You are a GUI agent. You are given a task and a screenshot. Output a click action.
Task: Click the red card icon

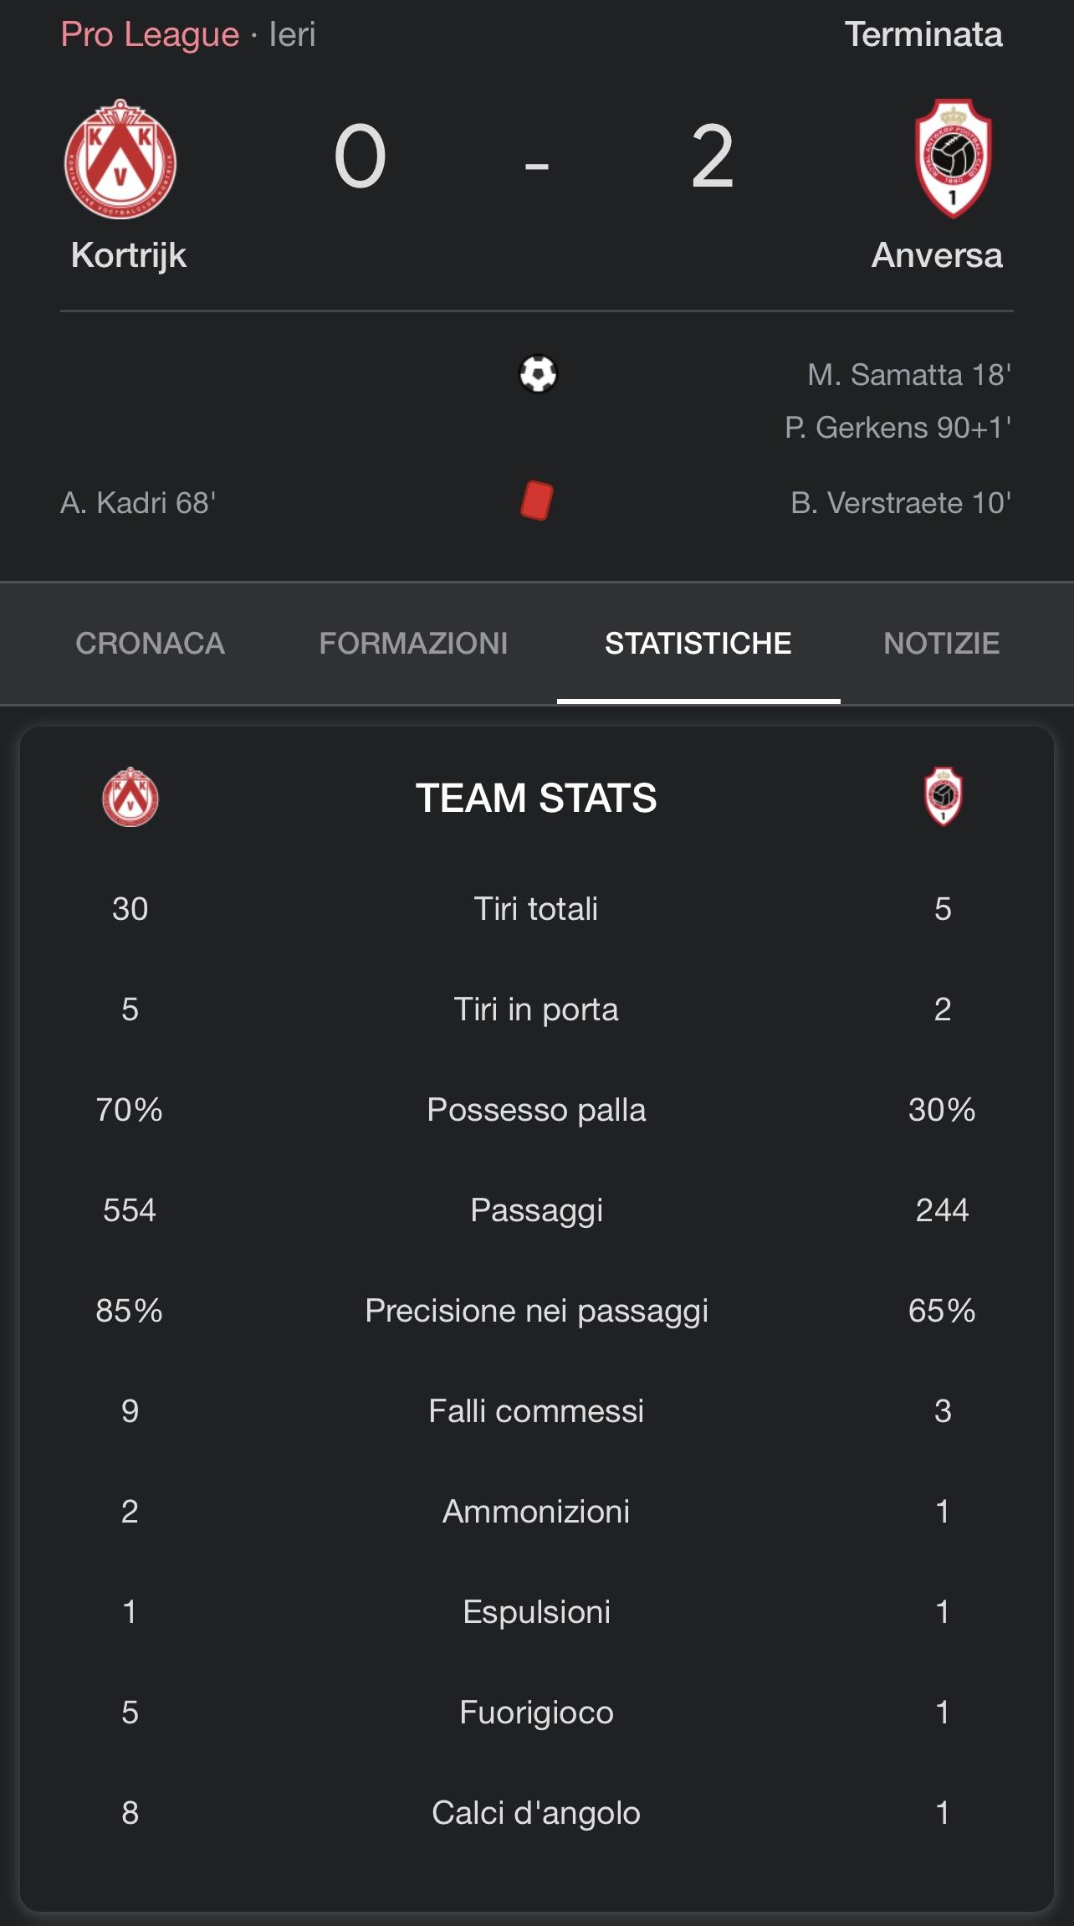pyautogui.click(x=537, y=501)
